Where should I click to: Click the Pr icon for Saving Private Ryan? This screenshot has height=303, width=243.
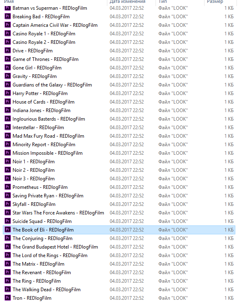click(8, 195)
